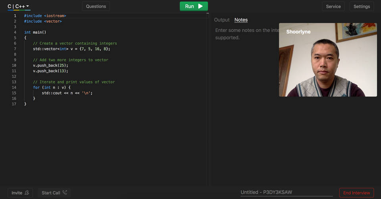Click the std::cout statement on line 15
The width and height of the screenshot is (381, 199).
click(x=69, y=93)
